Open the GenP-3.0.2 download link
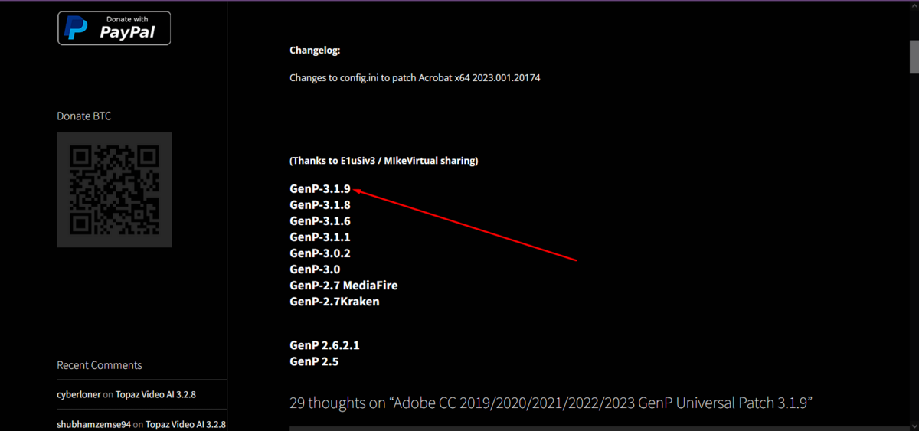The height and width of the screenshot is (431, 919). 320,253
